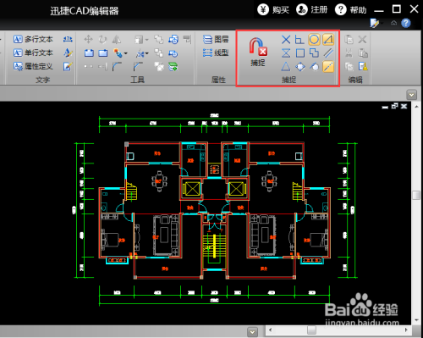Select the hourglass-shaped snap icon
Viewport: 423px width, 338px height.
[286, 53]
